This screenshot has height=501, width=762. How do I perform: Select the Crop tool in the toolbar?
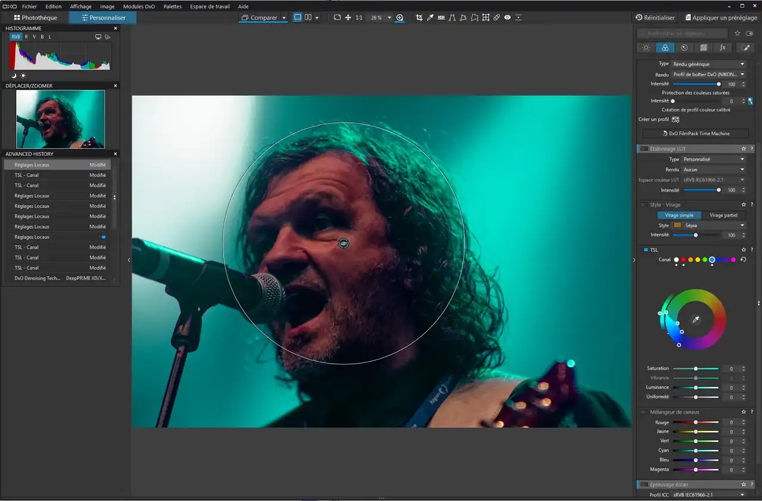(419, 18)
